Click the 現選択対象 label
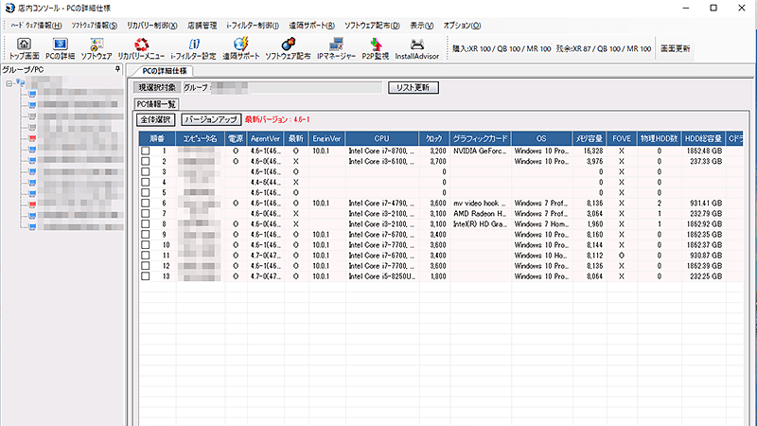Image resolution: width=757 pixels, height=426 pixels. pos(157,87)
